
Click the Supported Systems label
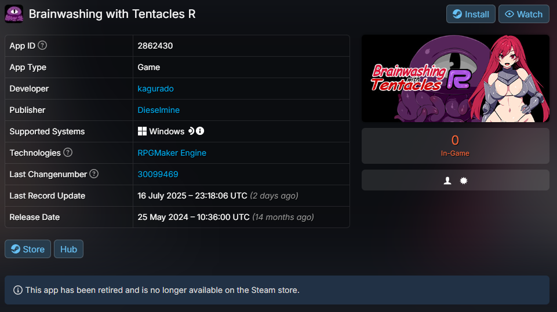click(x=48, y=131)
